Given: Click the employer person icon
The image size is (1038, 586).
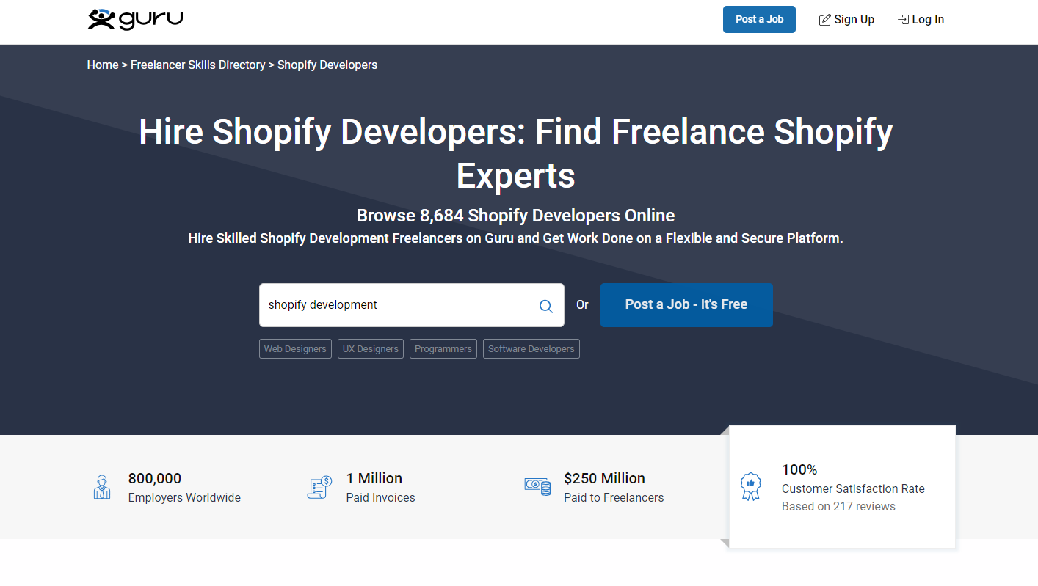Looking at the screenshot, I should [102, 487].
